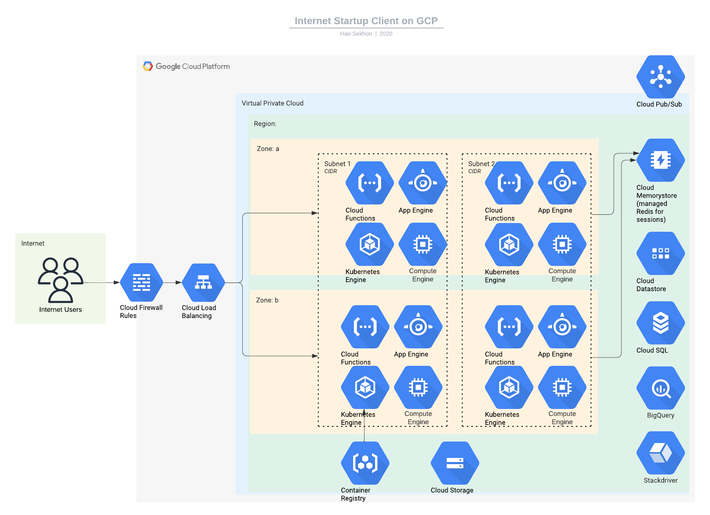
Task: Click App Engine icon in Zone b Subnet 2
Action: (x=562, y=327)
